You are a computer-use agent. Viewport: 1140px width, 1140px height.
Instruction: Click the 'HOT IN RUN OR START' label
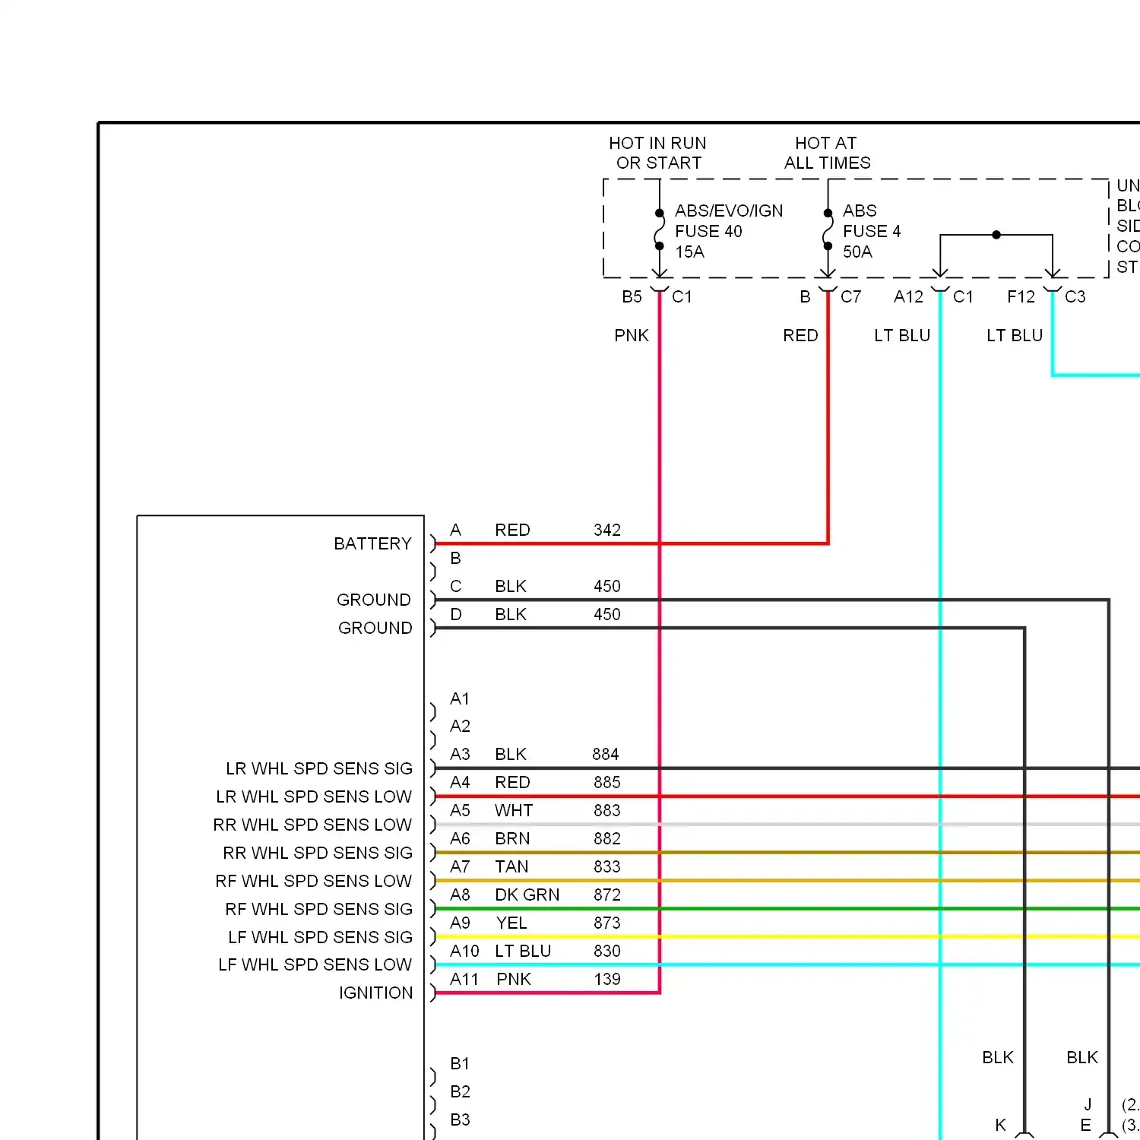658,153
